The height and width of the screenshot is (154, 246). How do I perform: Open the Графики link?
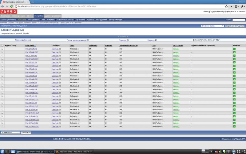[x=151, y=40]
